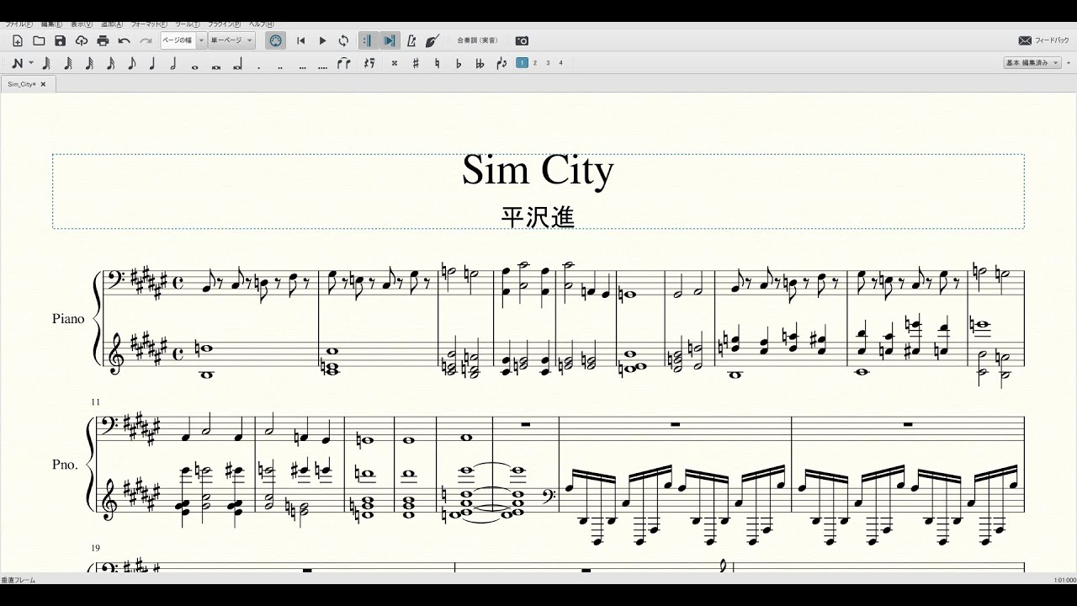Toggle MIDI input button

click(x=275, y=40)
